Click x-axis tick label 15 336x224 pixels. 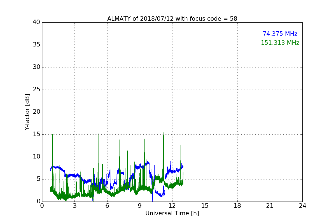click(x=205, y=206)
